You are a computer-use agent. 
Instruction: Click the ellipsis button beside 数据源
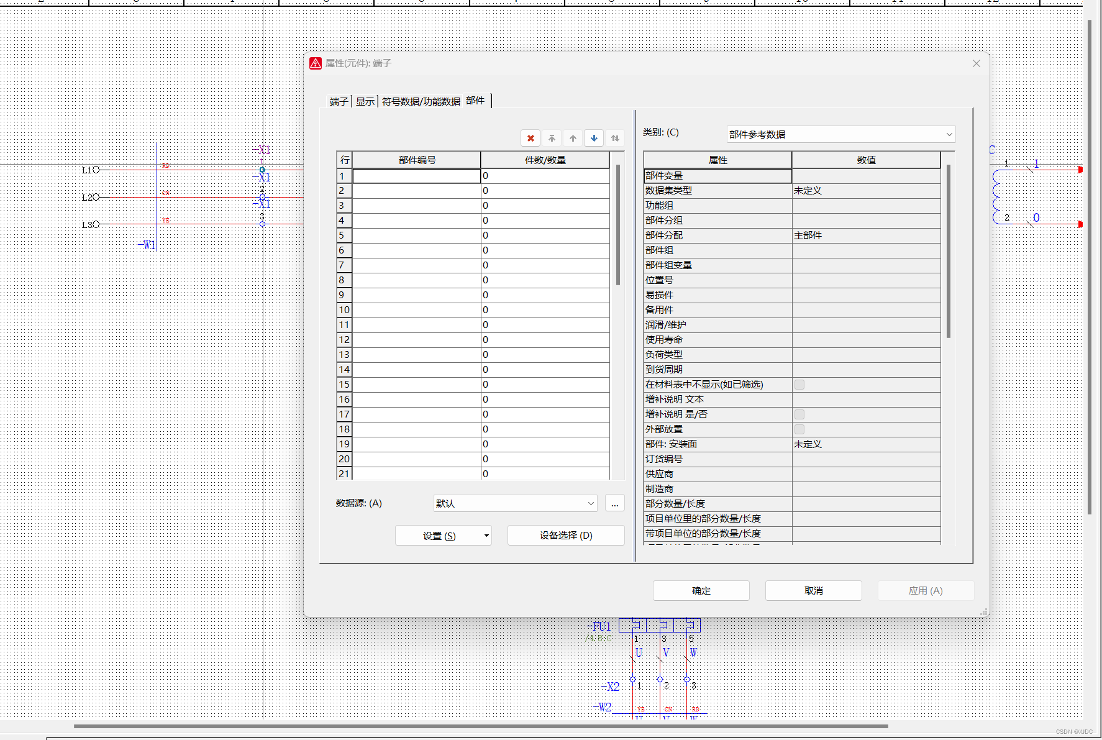point(614,503)
